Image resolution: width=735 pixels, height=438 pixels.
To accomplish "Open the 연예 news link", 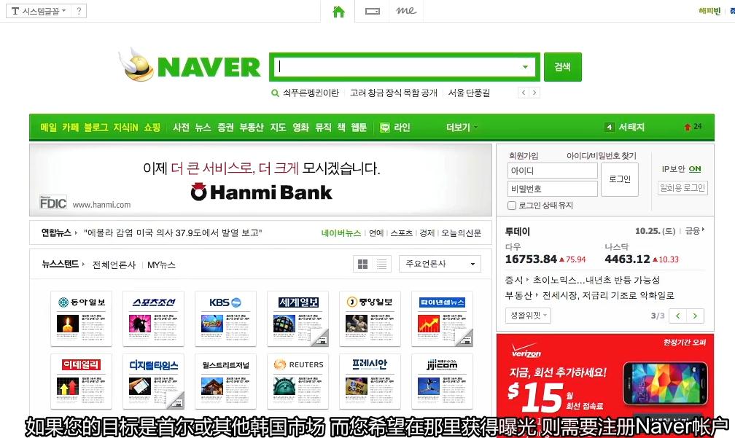I will click(376, 232).
